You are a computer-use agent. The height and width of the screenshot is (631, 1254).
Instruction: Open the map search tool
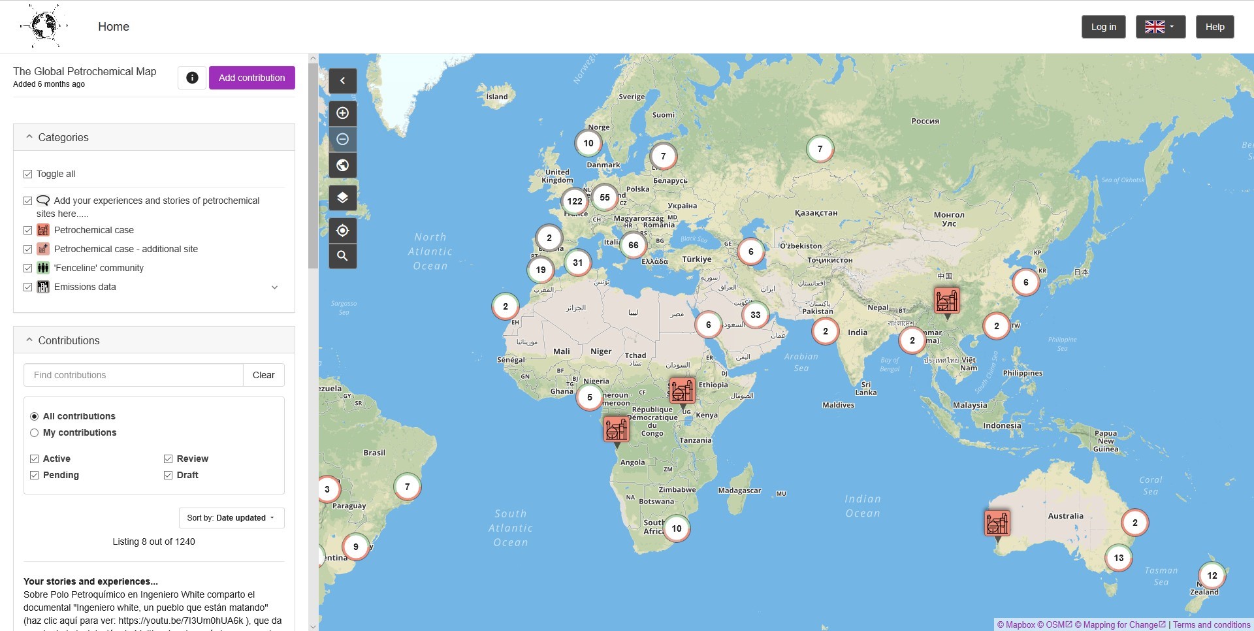point(342,256)
